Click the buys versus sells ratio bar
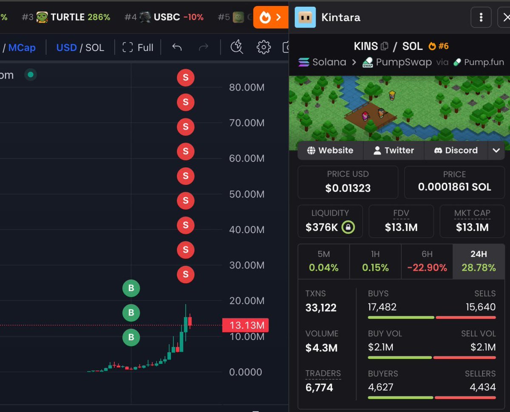 coord(432,318)
